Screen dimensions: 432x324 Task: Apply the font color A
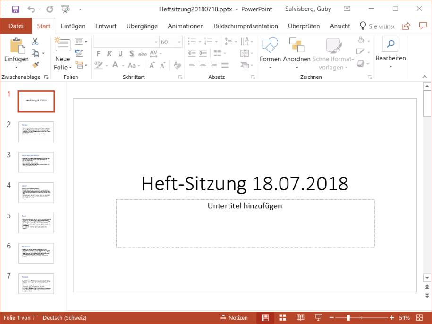115,65
